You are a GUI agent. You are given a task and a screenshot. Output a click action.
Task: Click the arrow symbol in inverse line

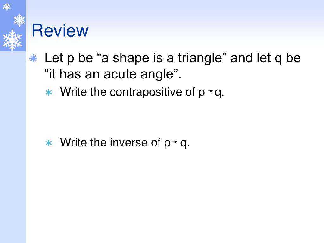(x=175, y=142)
